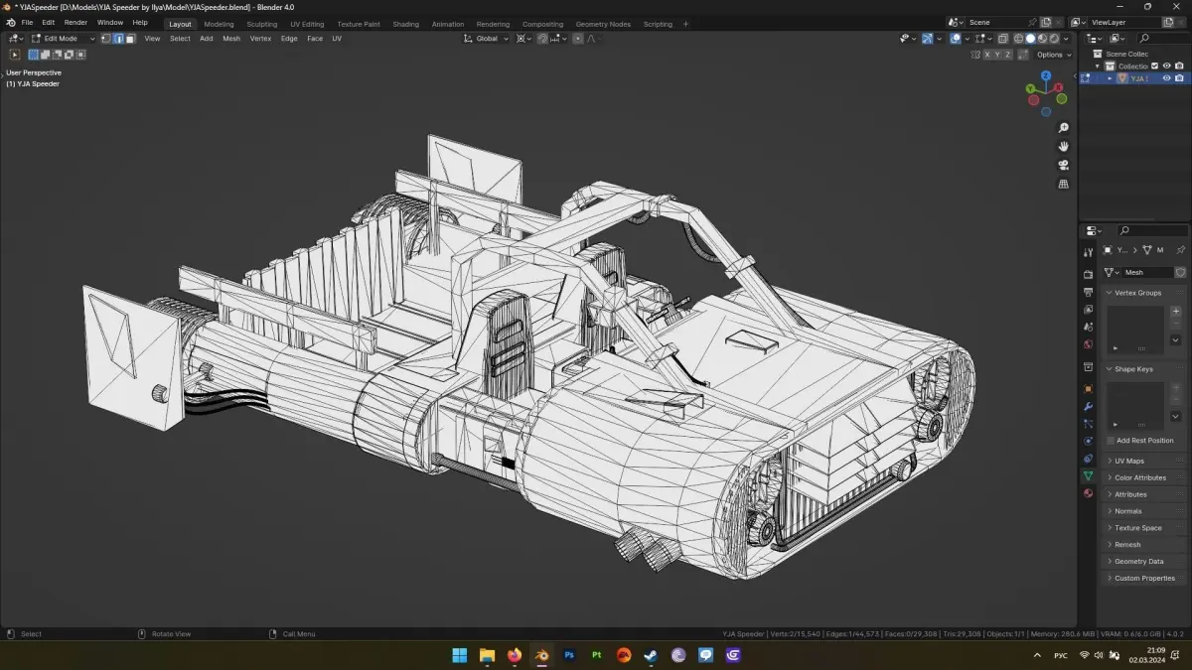The image size is (1192, 670).
Task: Select wireframe viewport shading
Action: coord(1018,39)
